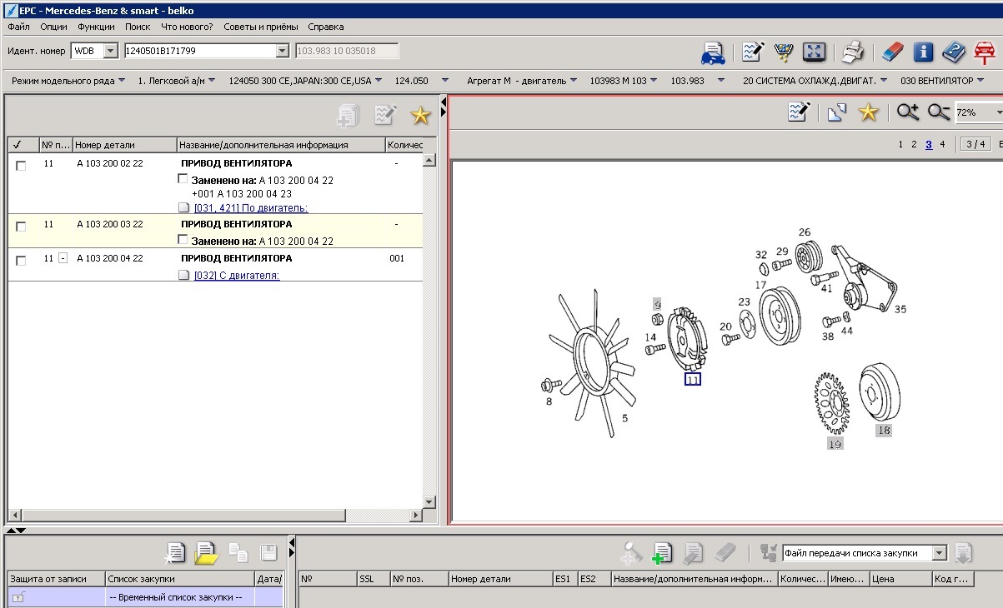This screenshot has width=1003, height=608.
Task: Click the star icon above parts list
Action: [x=419, y=115]
